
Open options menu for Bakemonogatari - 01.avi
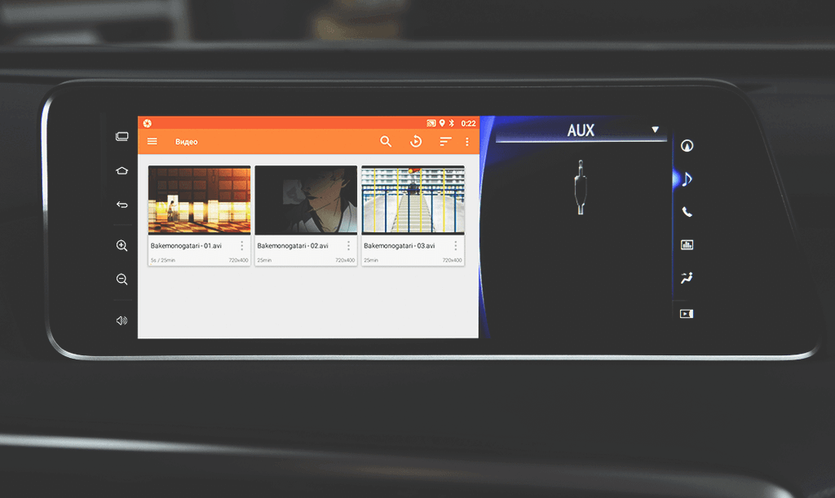241,245
